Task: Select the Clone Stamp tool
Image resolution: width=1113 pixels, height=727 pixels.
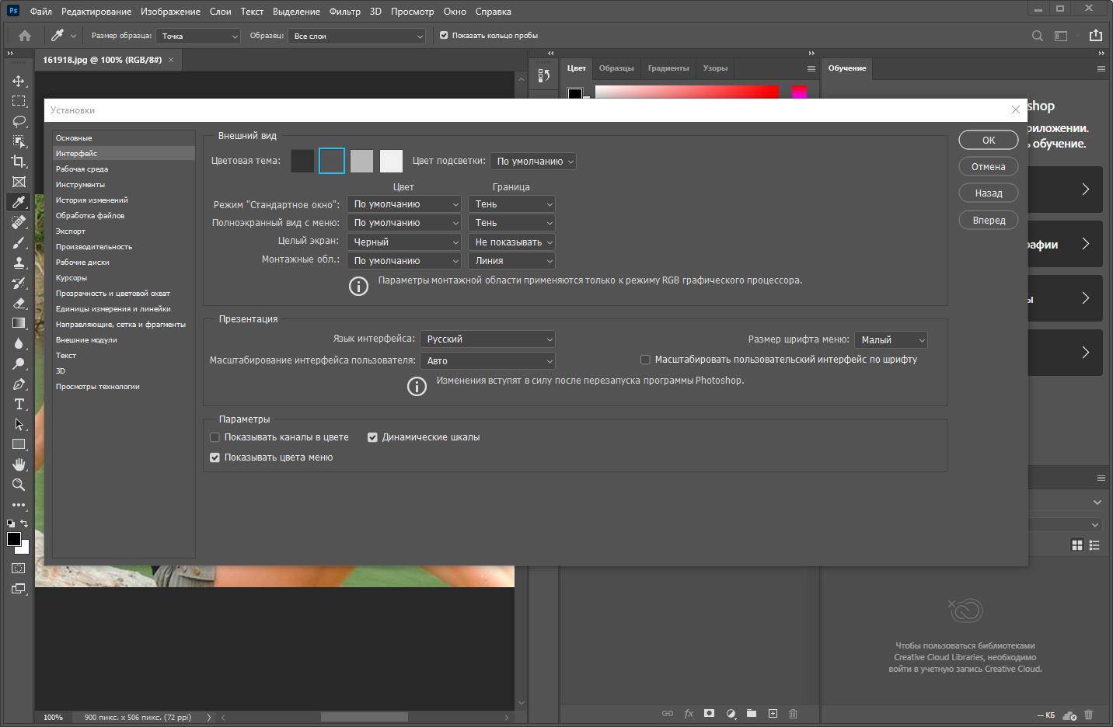Action: point(19,263)
